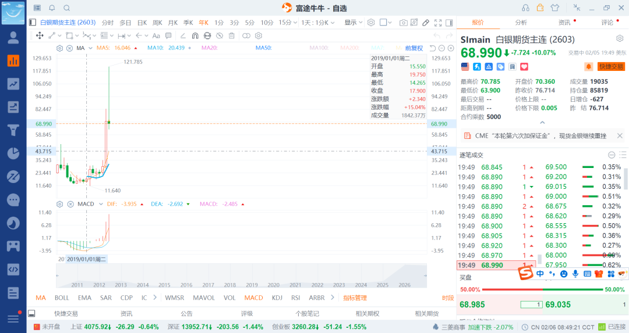Open customer service headset icon
Screen dimensions: 629x333
pyautogui.click(x=525, y=8)
